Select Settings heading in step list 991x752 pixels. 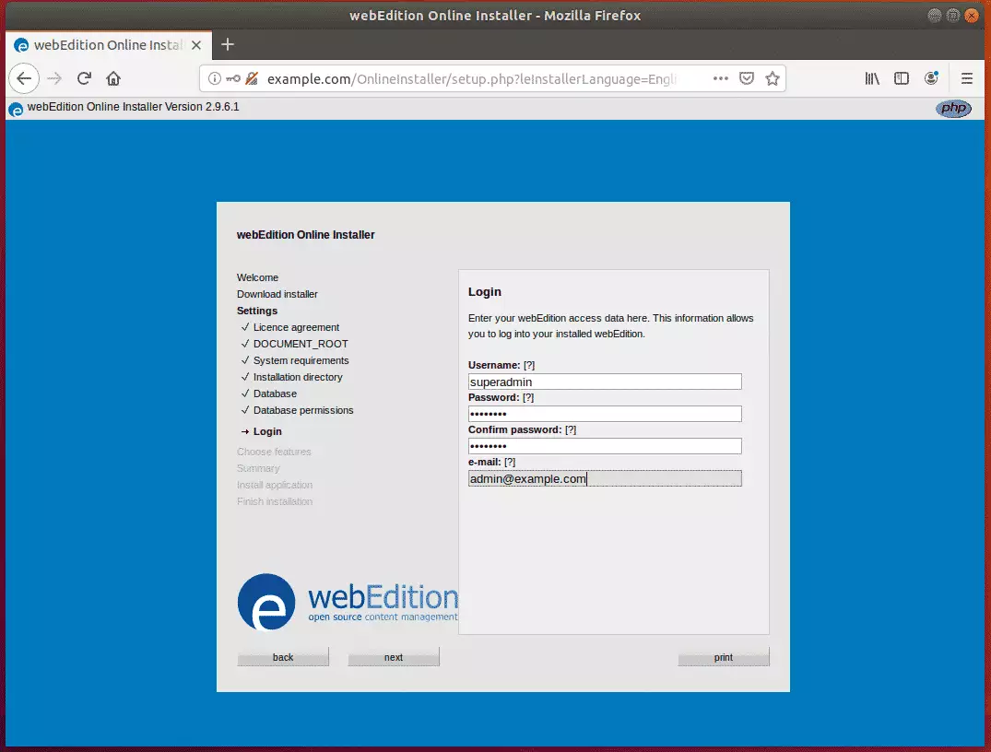coord(256,311)
